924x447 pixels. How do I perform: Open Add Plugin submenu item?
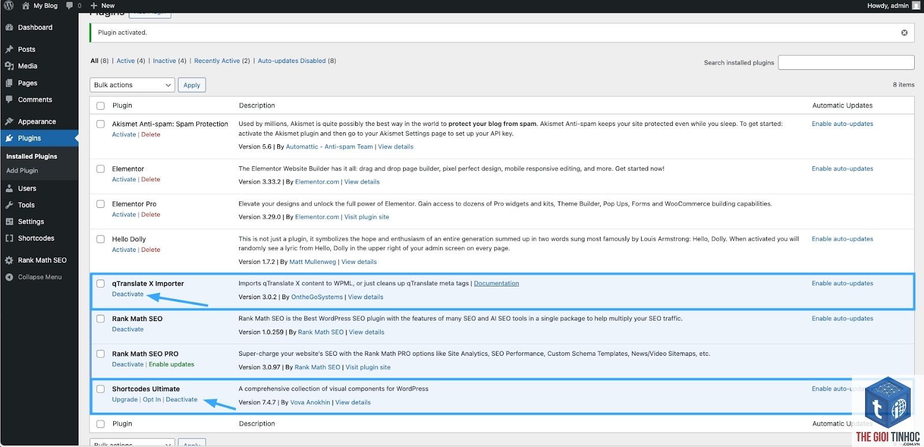point(22,170)
